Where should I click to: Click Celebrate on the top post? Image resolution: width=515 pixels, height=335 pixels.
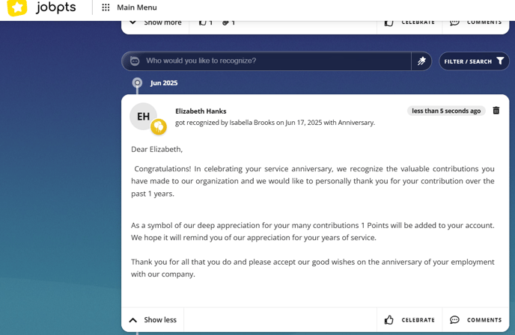tap(409, 22)
